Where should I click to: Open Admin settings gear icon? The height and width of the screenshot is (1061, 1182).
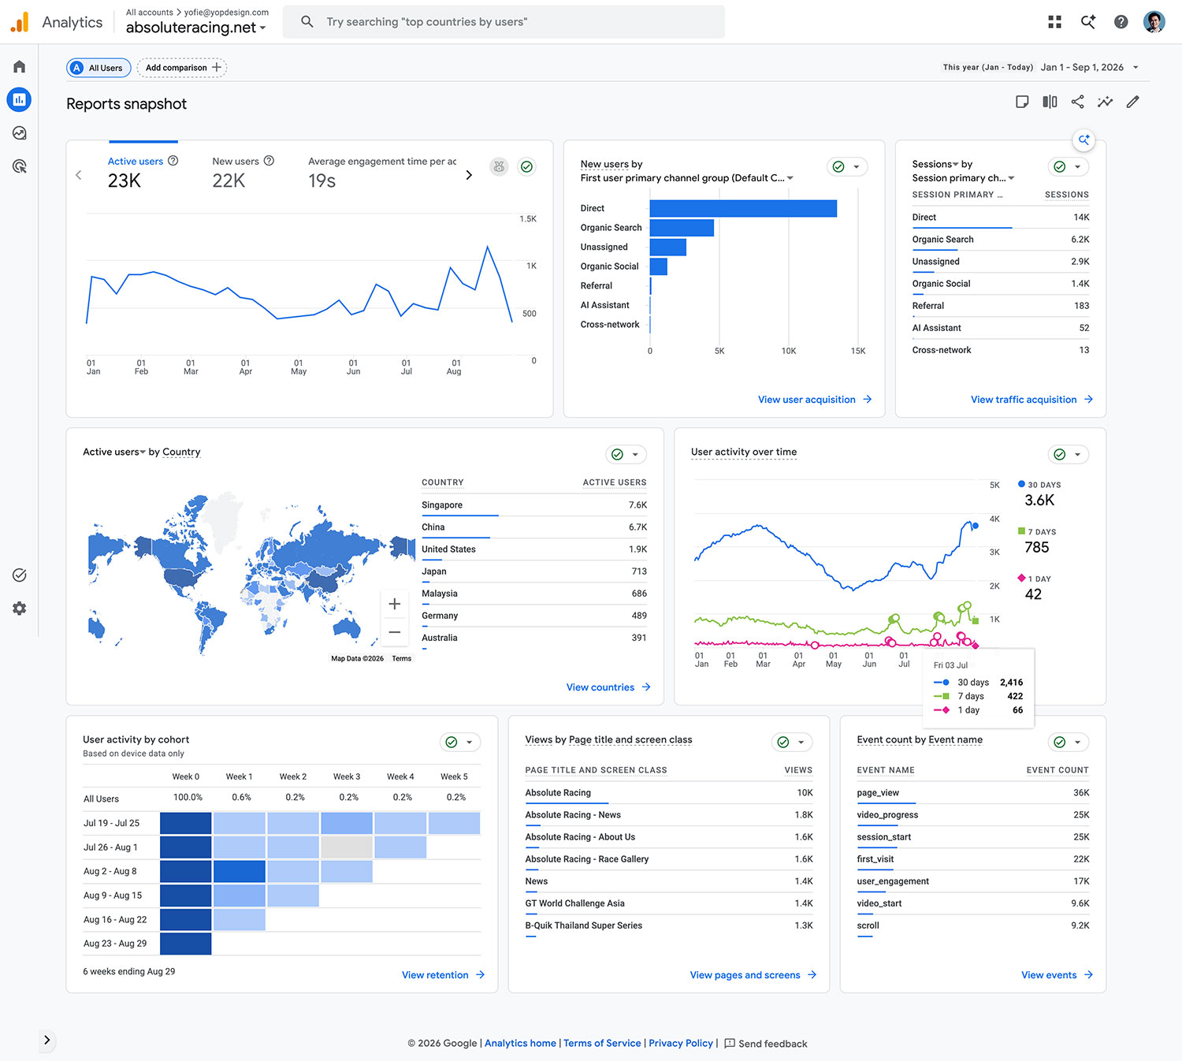pos(19,609)
